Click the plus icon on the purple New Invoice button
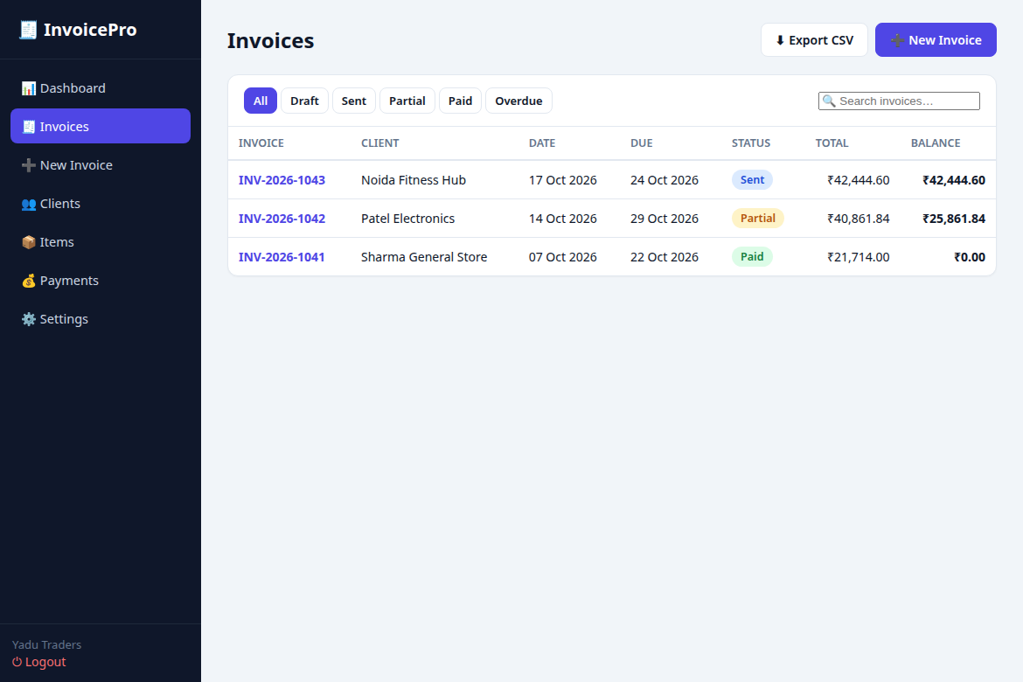The image size is (1023, 682). click(898, 40)
